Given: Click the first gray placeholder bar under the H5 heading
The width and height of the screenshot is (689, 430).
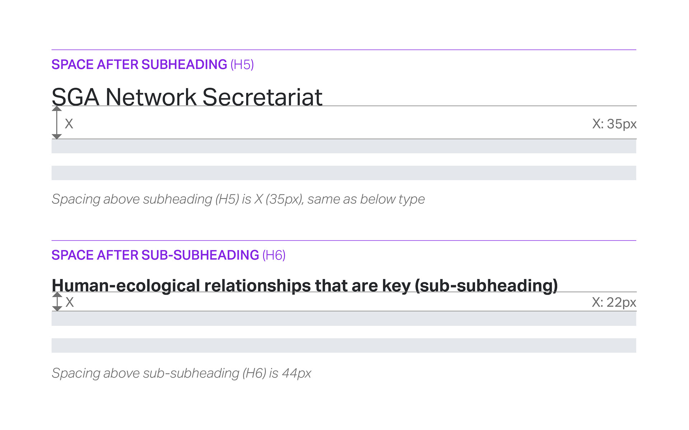Looking at the screenshot, I should [x=343, y=146].
